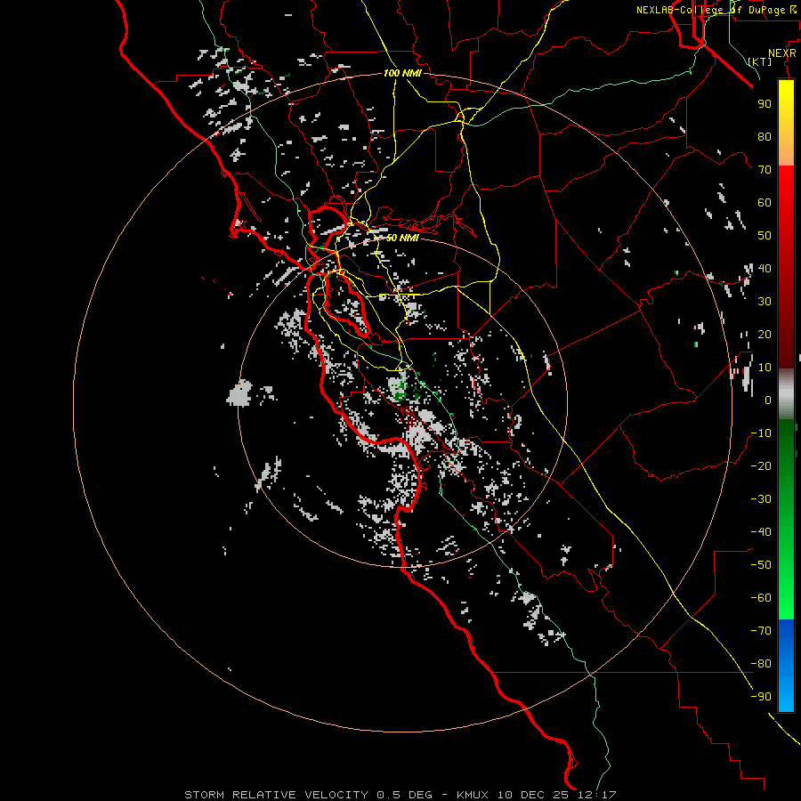Image resolution: width=801 pixels, height=801 pixels.
Task: Click the -10 value on velocity scale
Action: coord(761,433)
